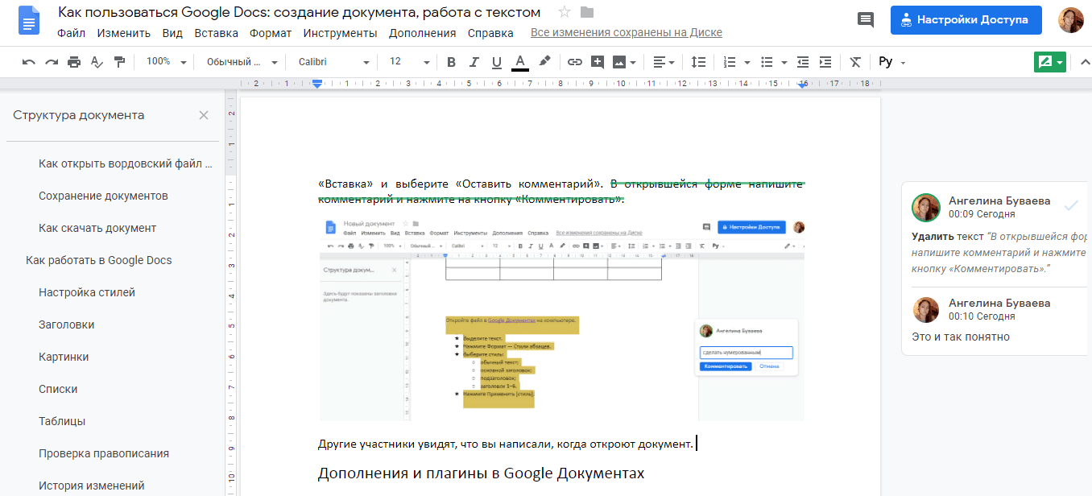Click the Print icon
Screen dimensions: 1092x496
[73, 61]
